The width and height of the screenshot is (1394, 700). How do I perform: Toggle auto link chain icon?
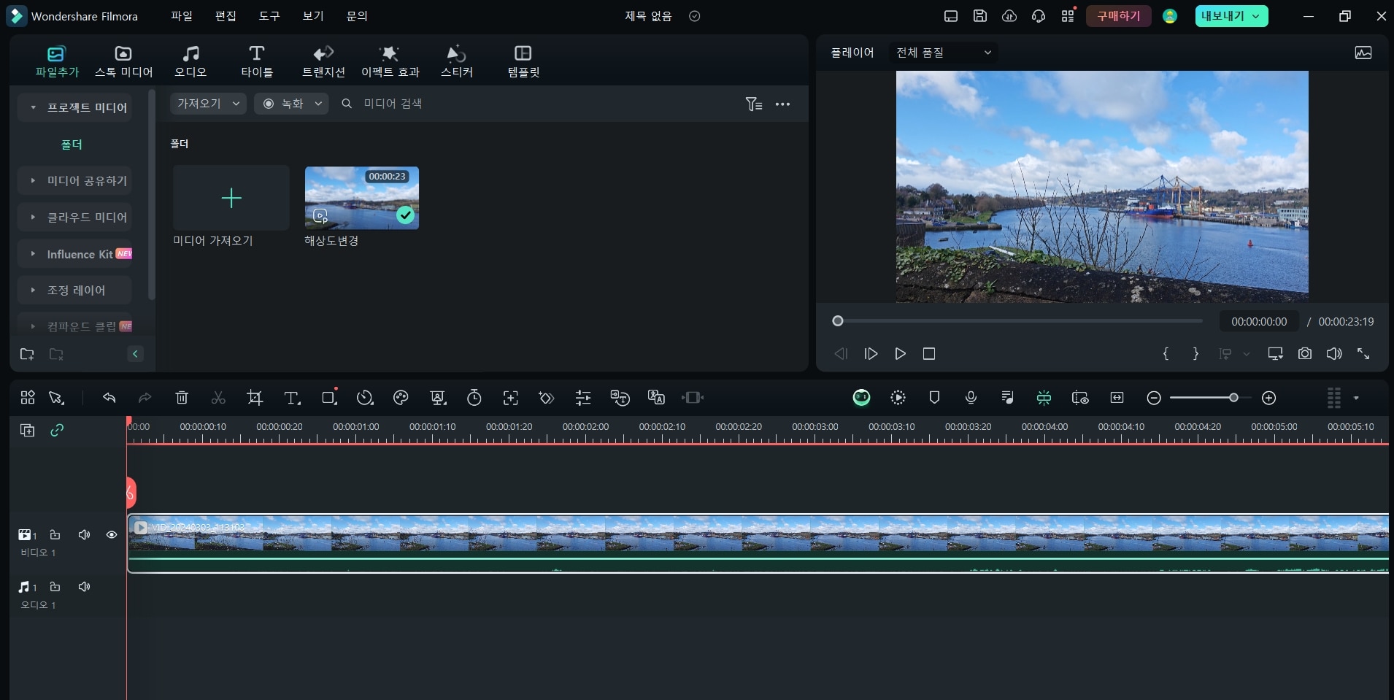(57, 430)
